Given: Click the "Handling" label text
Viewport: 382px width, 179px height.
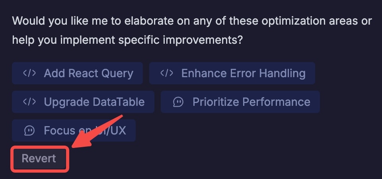Looking at the screenshot, I should tap(282, 74).
